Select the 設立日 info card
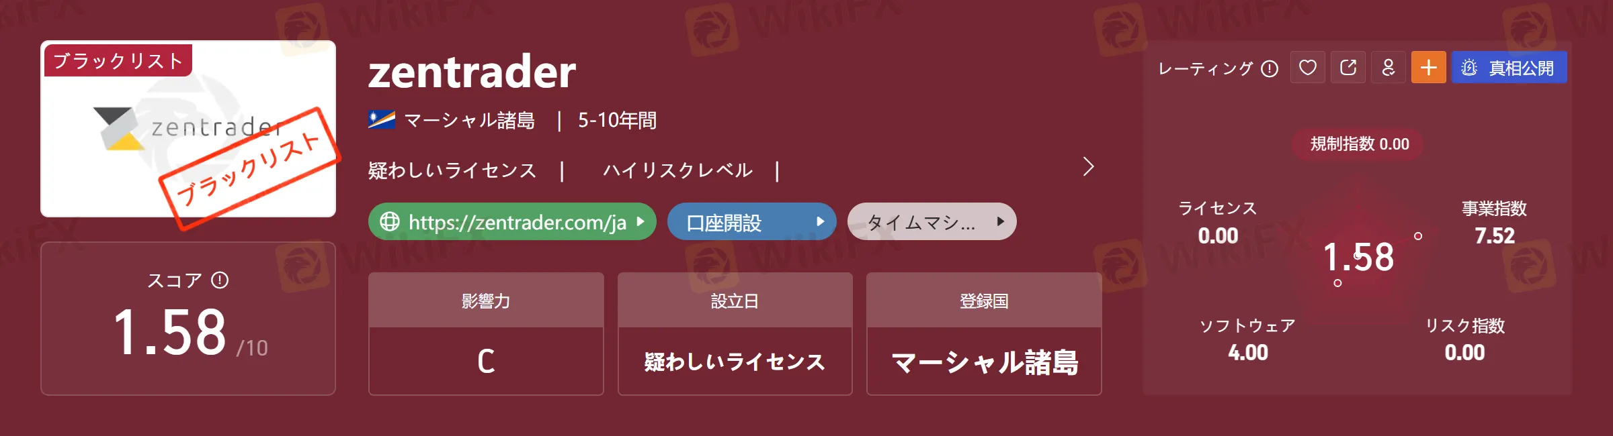Screen dimensions: 1613x436 tap(735, 333)
